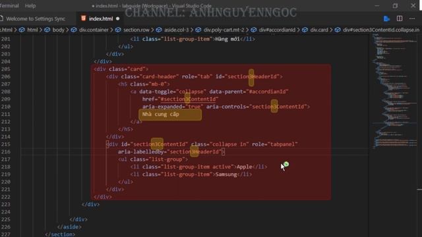The image size is (422, 237).
Task: Select div.card in the breadcrumb
Action: [x=319, y=30]
